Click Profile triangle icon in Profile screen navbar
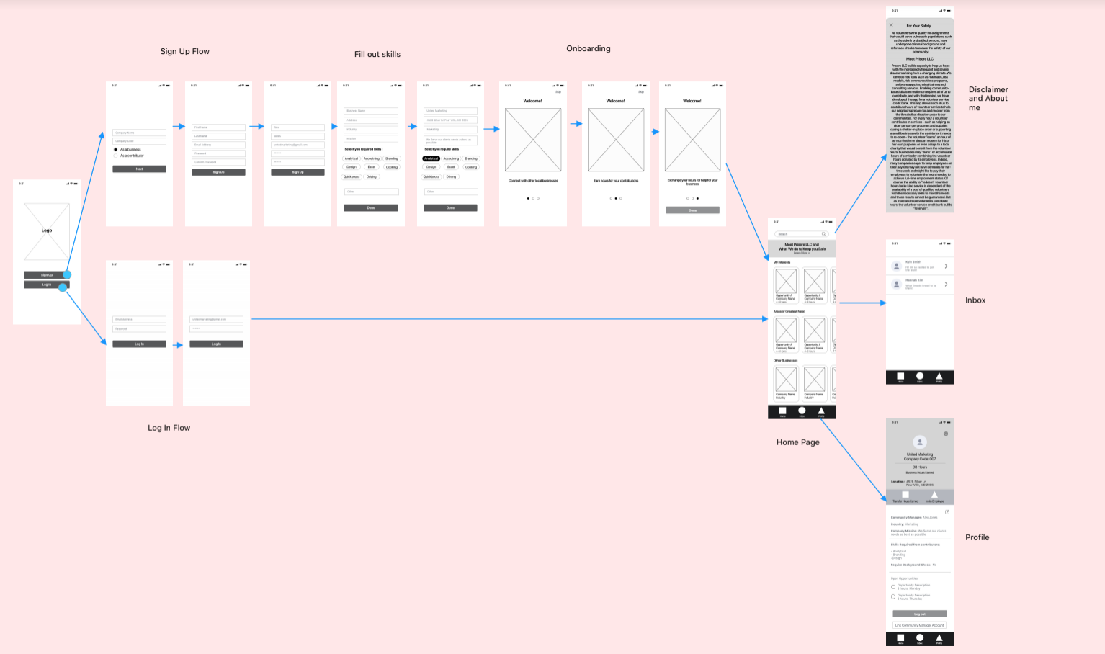Screen dimensions: 1105x654 939,637
